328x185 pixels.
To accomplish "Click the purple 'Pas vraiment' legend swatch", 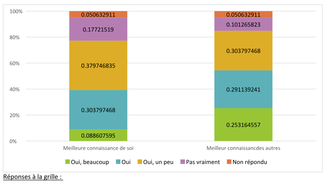I will point(183,162).
